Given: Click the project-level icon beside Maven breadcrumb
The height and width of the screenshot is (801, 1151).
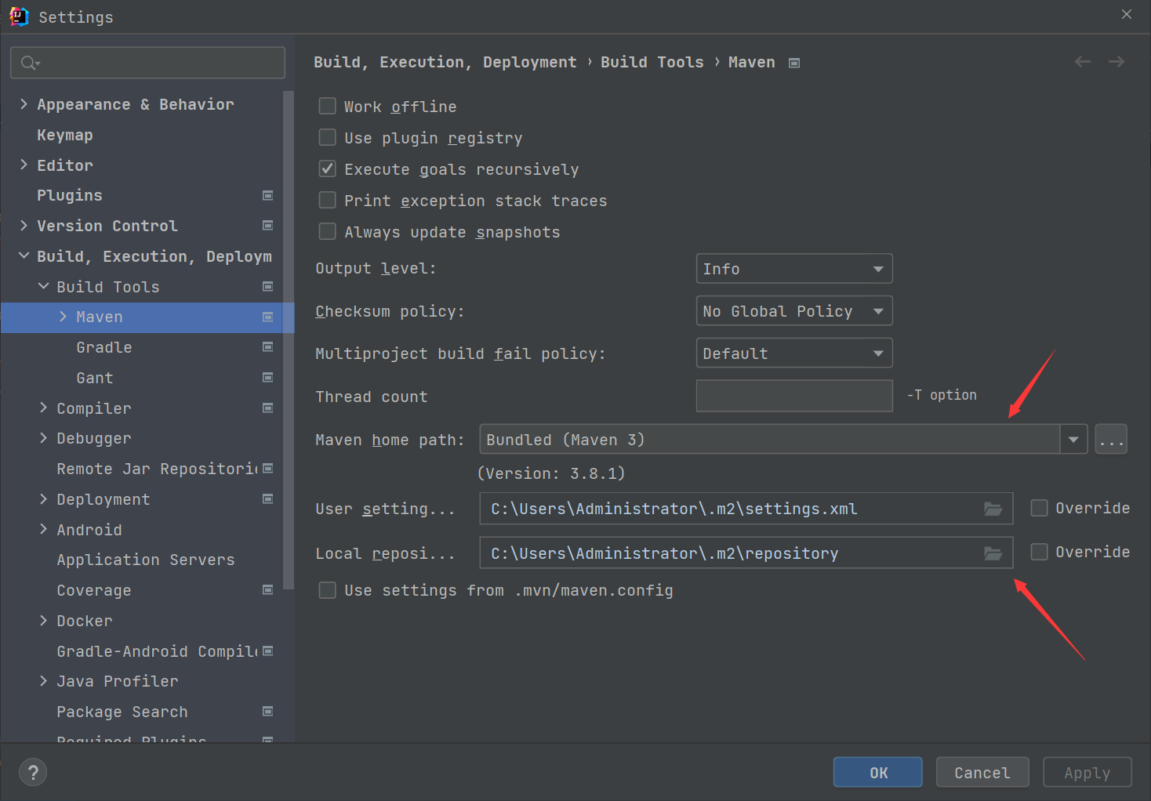Looking at the screenshot, I should (794, 63).
